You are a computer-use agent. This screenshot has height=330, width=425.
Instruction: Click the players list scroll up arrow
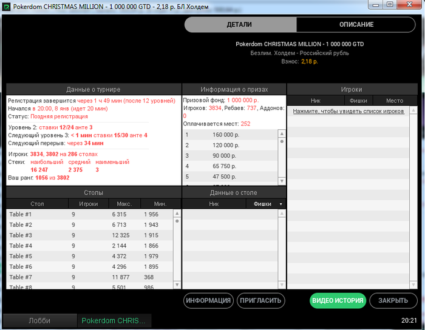(413, 110)
